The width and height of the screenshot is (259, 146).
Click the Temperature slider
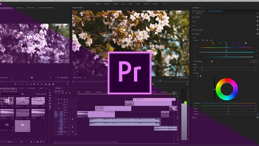[x=228, y=103]
